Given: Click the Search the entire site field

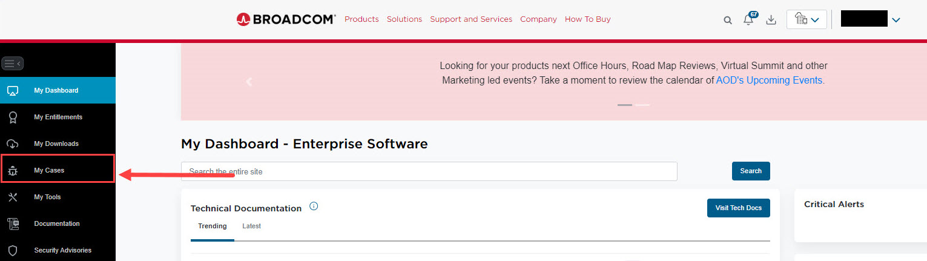Looking at the screenshot, I should coord(429,171).
